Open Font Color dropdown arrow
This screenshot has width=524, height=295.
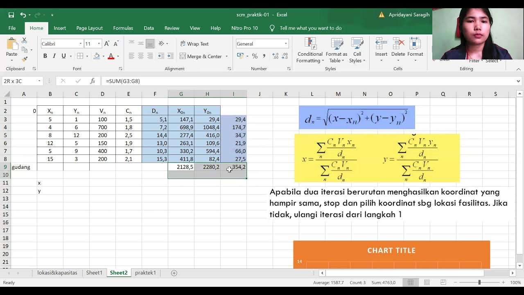pos(118,56)
